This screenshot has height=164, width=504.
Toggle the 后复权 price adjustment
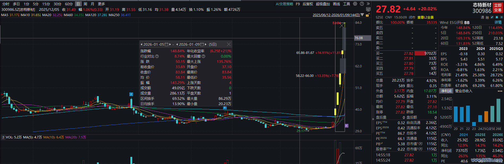pos(308,4)
